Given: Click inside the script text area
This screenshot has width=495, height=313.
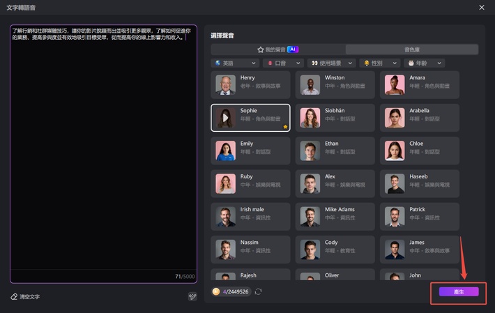Looking at the screenshot, I should click(103, 153).
